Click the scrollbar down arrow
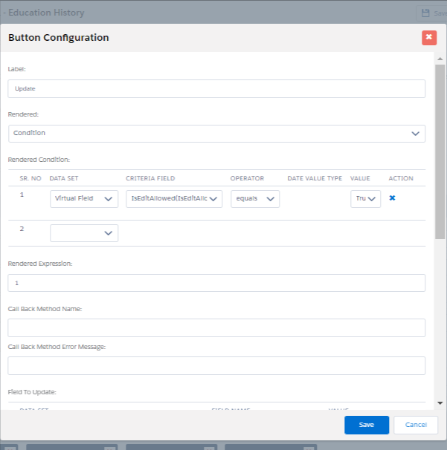This screenshot has width=447, height=450. click(440, 402)
